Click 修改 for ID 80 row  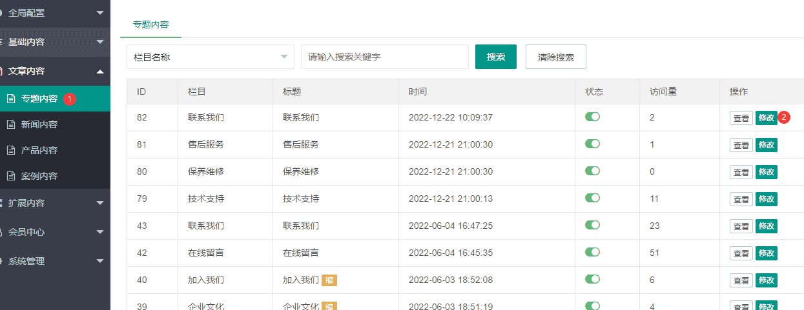coord(767,172)
